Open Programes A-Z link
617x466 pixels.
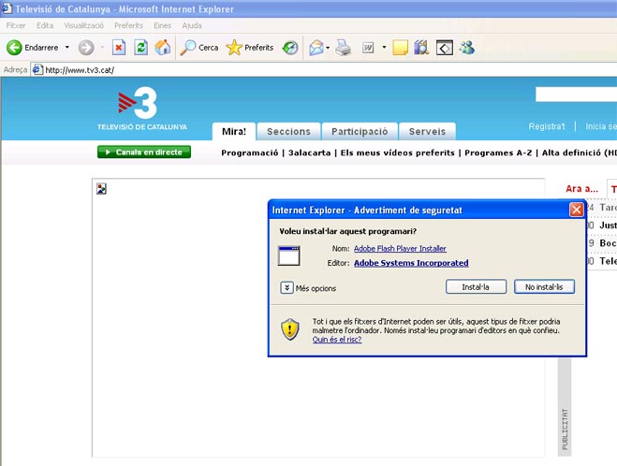click(498, 153)
